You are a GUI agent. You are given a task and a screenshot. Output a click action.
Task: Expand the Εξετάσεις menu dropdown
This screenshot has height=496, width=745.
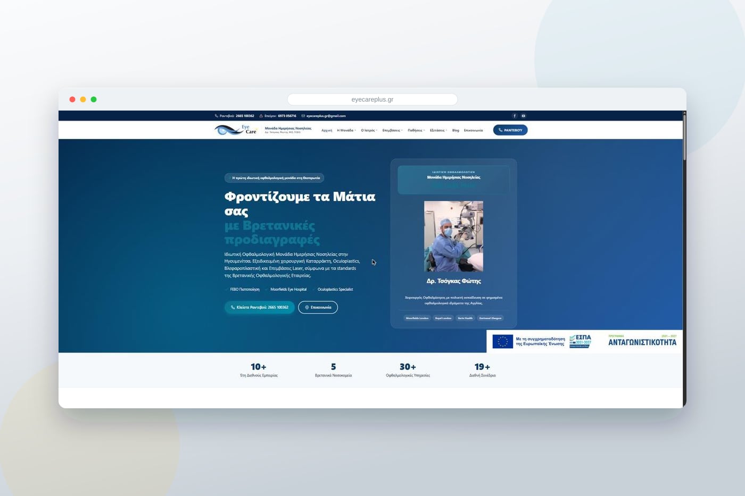click(438, 130)
